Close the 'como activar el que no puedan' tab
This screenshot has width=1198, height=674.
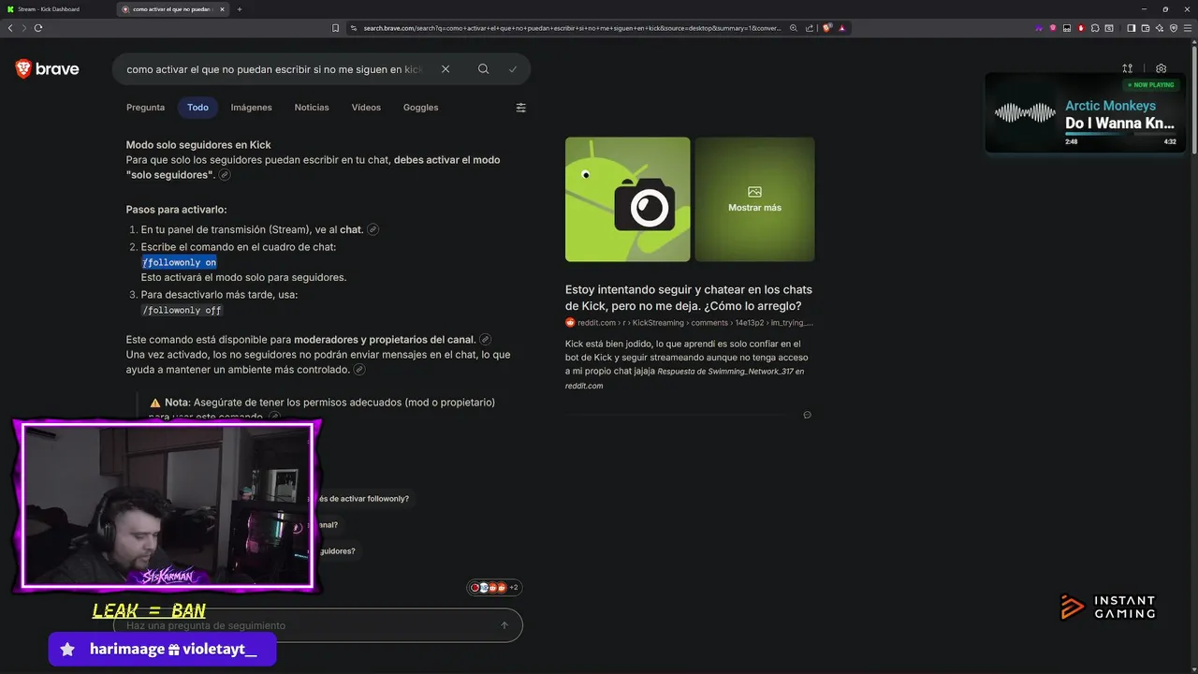(223, 9)
